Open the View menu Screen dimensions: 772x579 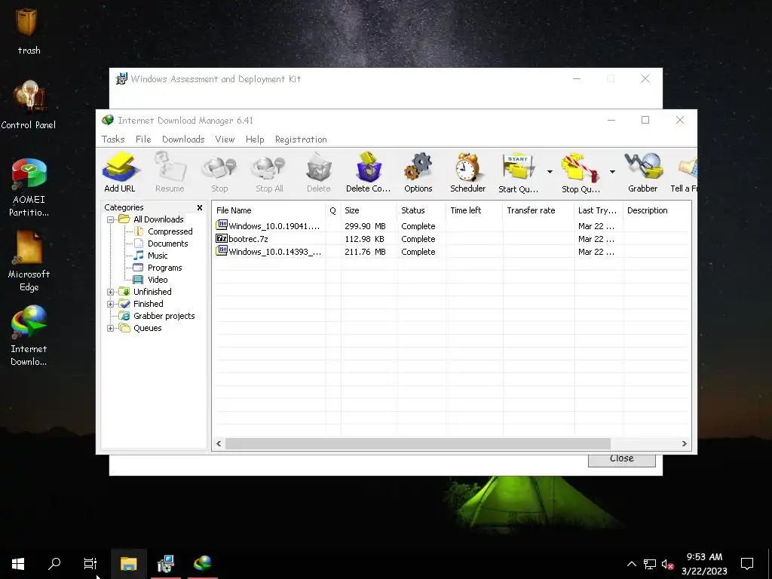(225, 139)
